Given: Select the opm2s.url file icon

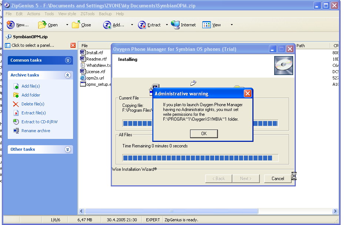Looking at the screenshot, I should [x=83, y=78].
